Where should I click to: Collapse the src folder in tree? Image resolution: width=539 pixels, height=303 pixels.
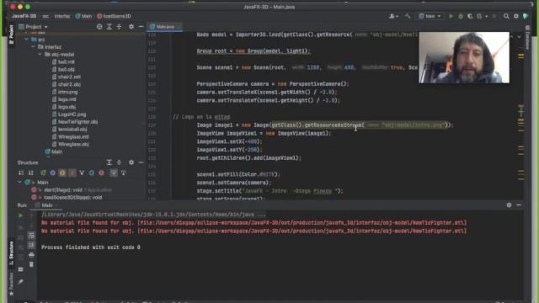click(x=26, y=40)
